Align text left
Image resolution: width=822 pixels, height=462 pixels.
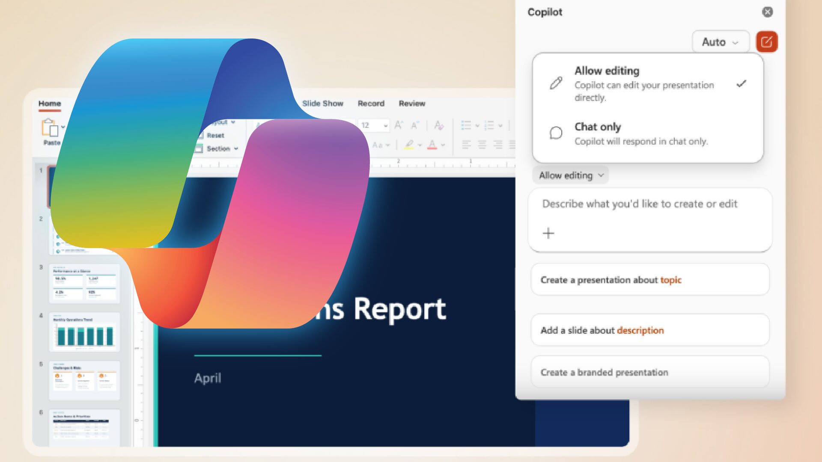[x=466, y=145]
